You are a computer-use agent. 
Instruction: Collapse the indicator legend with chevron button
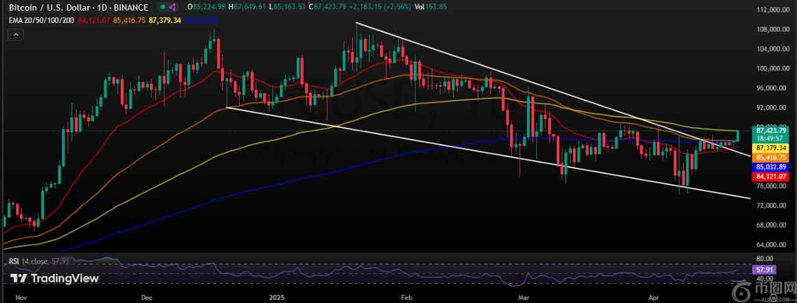(x=14, y=36)
